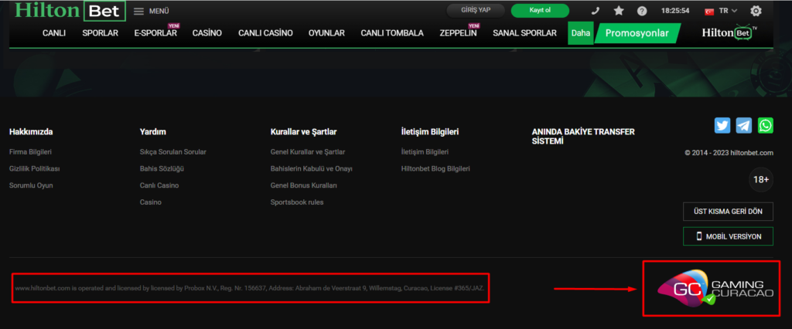Open the Twitter social icon
This screenshot has height=329, width=792.
[722, 125]
